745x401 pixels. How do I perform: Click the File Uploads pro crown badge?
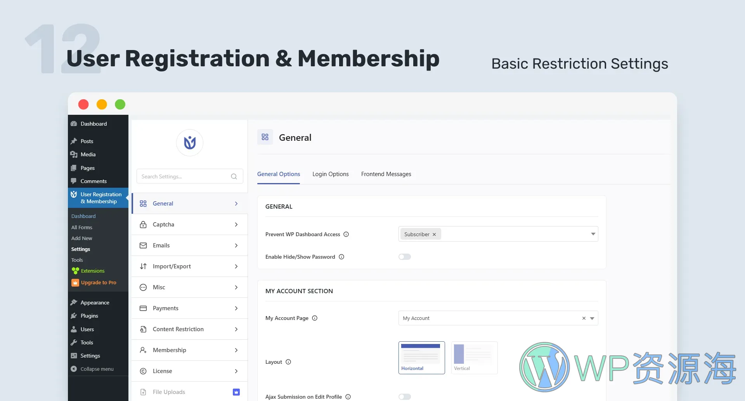pos(236,392)
